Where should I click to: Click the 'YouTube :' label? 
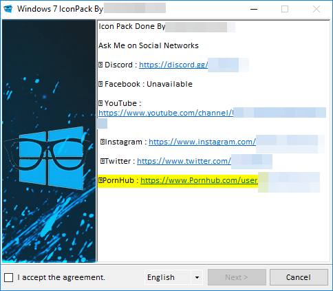120,103
